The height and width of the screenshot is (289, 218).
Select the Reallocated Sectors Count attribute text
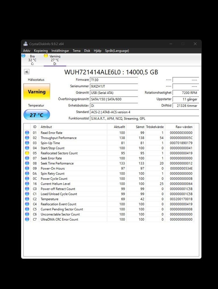(59, 153)
